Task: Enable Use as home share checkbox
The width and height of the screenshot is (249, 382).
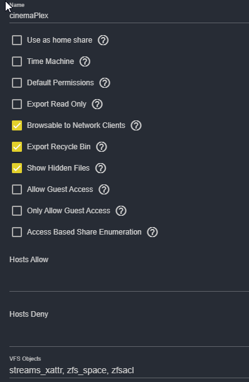Action: 17,40
